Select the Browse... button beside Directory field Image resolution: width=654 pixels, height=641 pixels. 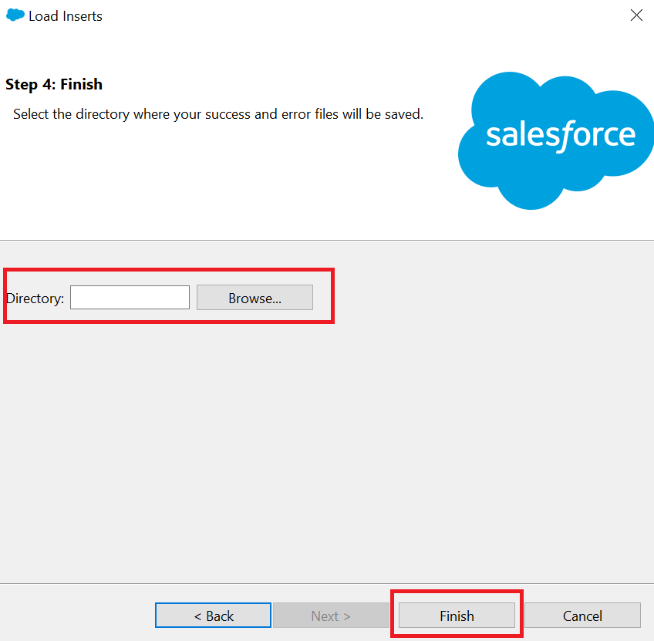(255, 297)
